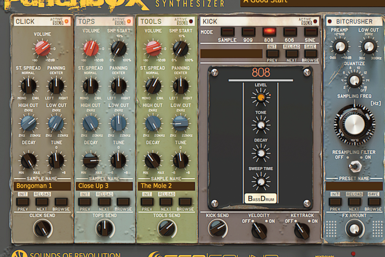Select 606 kick mode button
Viewport: 385px width, 257px height.
click(290, 32)
